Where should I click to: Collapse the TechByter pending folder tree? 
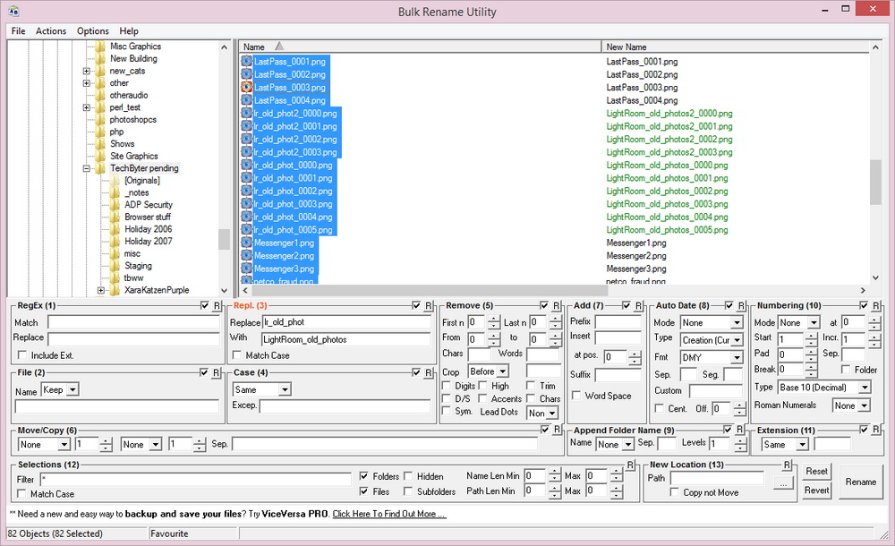[x=86, y=168]
